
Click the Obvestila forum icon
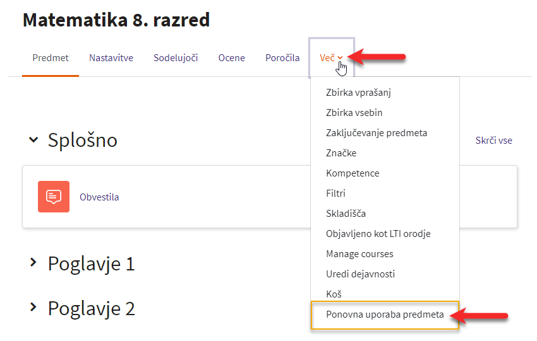tap(54, 197)
